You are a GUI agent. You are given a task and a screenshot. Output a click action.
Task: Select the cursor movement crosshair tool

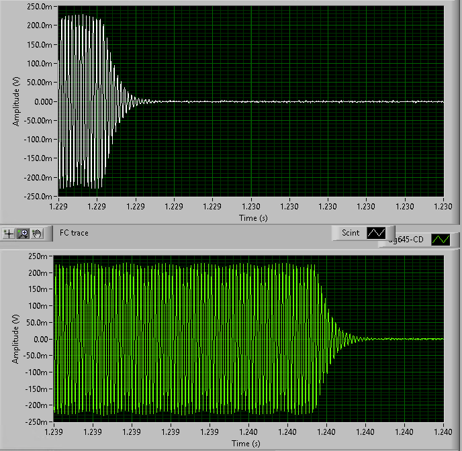pyautogui.click(x=9, y=234)
